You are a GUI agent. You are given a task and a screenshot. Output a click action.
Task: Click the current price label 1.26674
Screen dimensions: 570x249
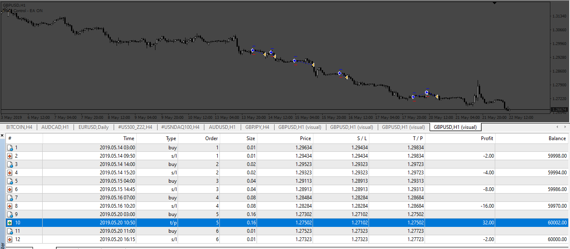coord(559,110)
